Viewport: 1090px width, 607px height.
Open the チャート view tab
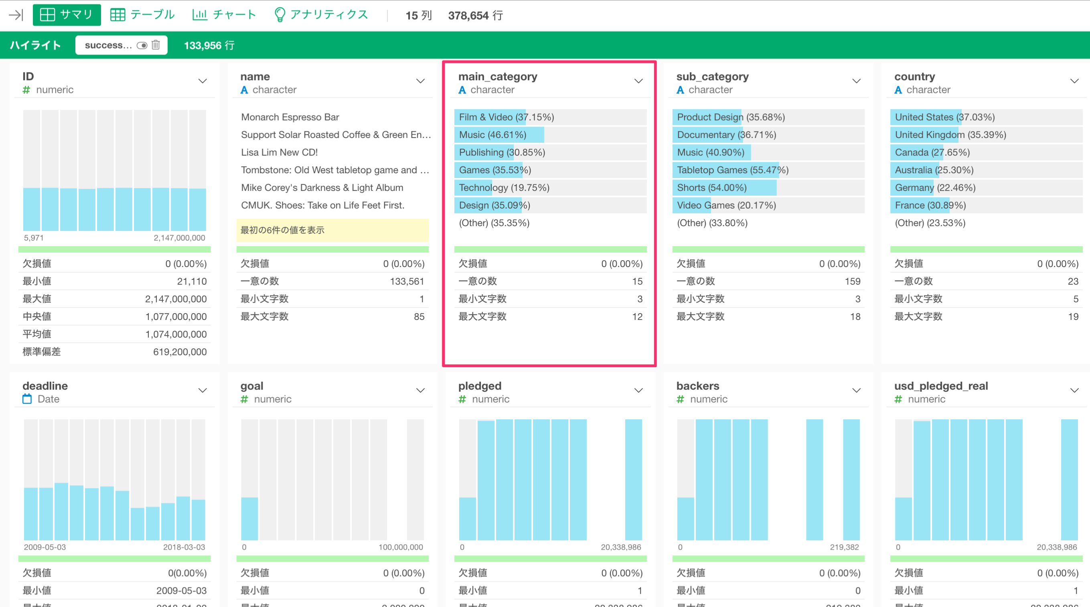tap(224, 15)
